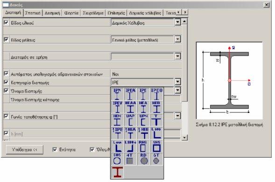
Task: Click the tab strip right scroll arrow
Action: tap(185, 12)
